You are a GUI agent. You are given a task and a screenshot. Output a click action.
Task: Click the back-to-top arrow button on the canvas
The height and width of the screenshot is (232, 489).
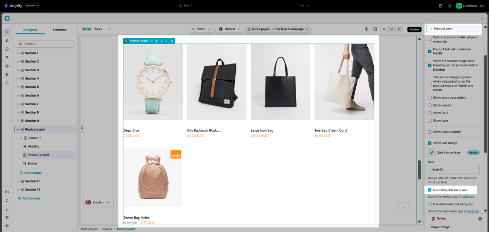tap(404, 207)
